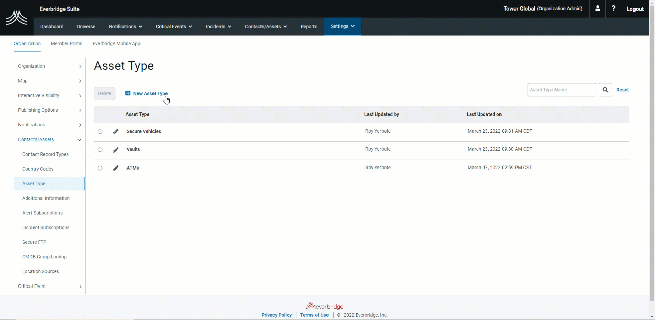Image resolution: width=655 pixels, height=320 pixels.
Task: Open the Incidents top menu dropdown
Action: tap(218, 27)
